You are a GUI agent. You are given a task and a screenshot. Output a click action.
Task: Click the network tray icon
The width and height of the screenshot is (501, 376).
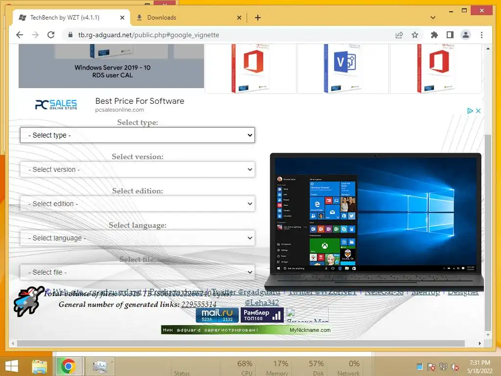[443, 367]
